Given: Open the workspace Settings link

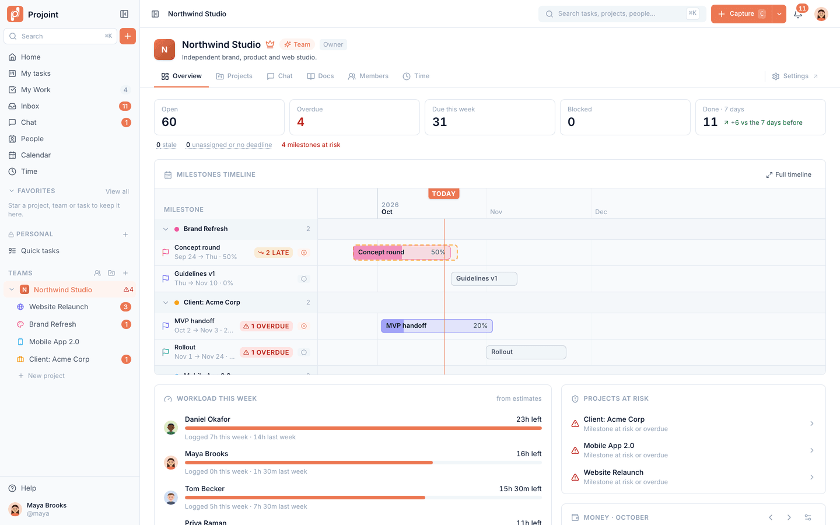Looking at the screenshot, I should click(x=795, y=76).
